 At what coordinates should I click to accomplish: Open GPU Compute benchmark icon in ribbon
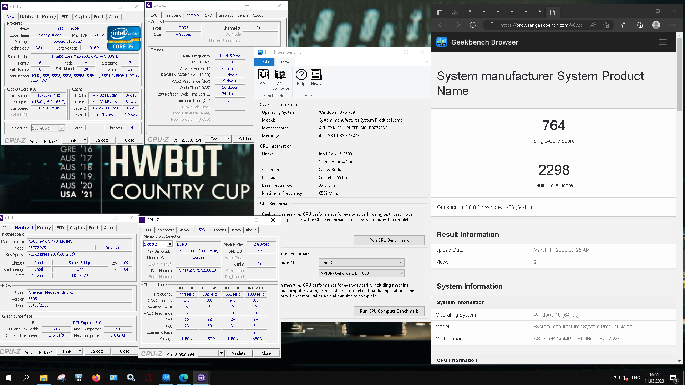coord(280,79)
